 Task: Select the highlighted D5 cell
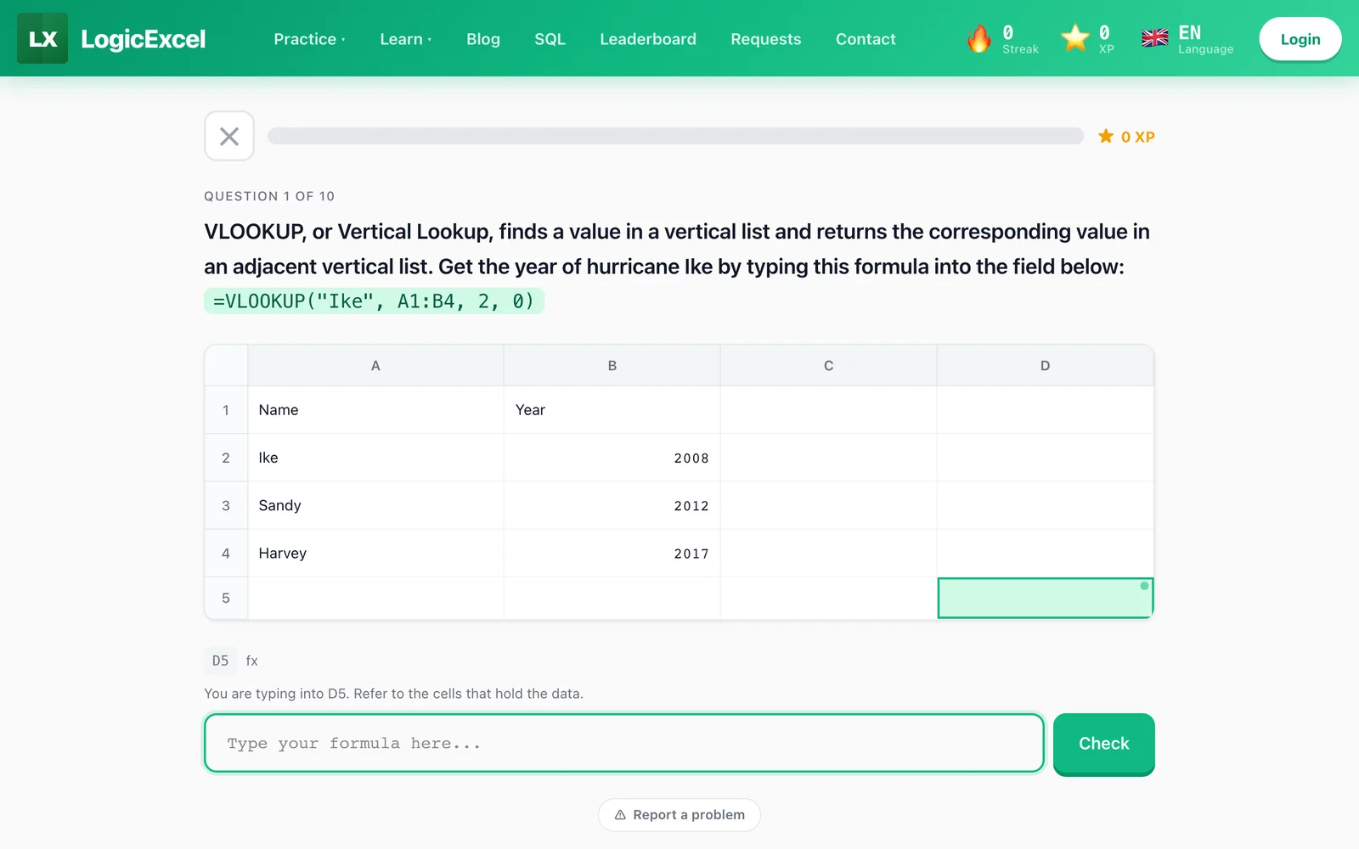[x=1046, y=598]
